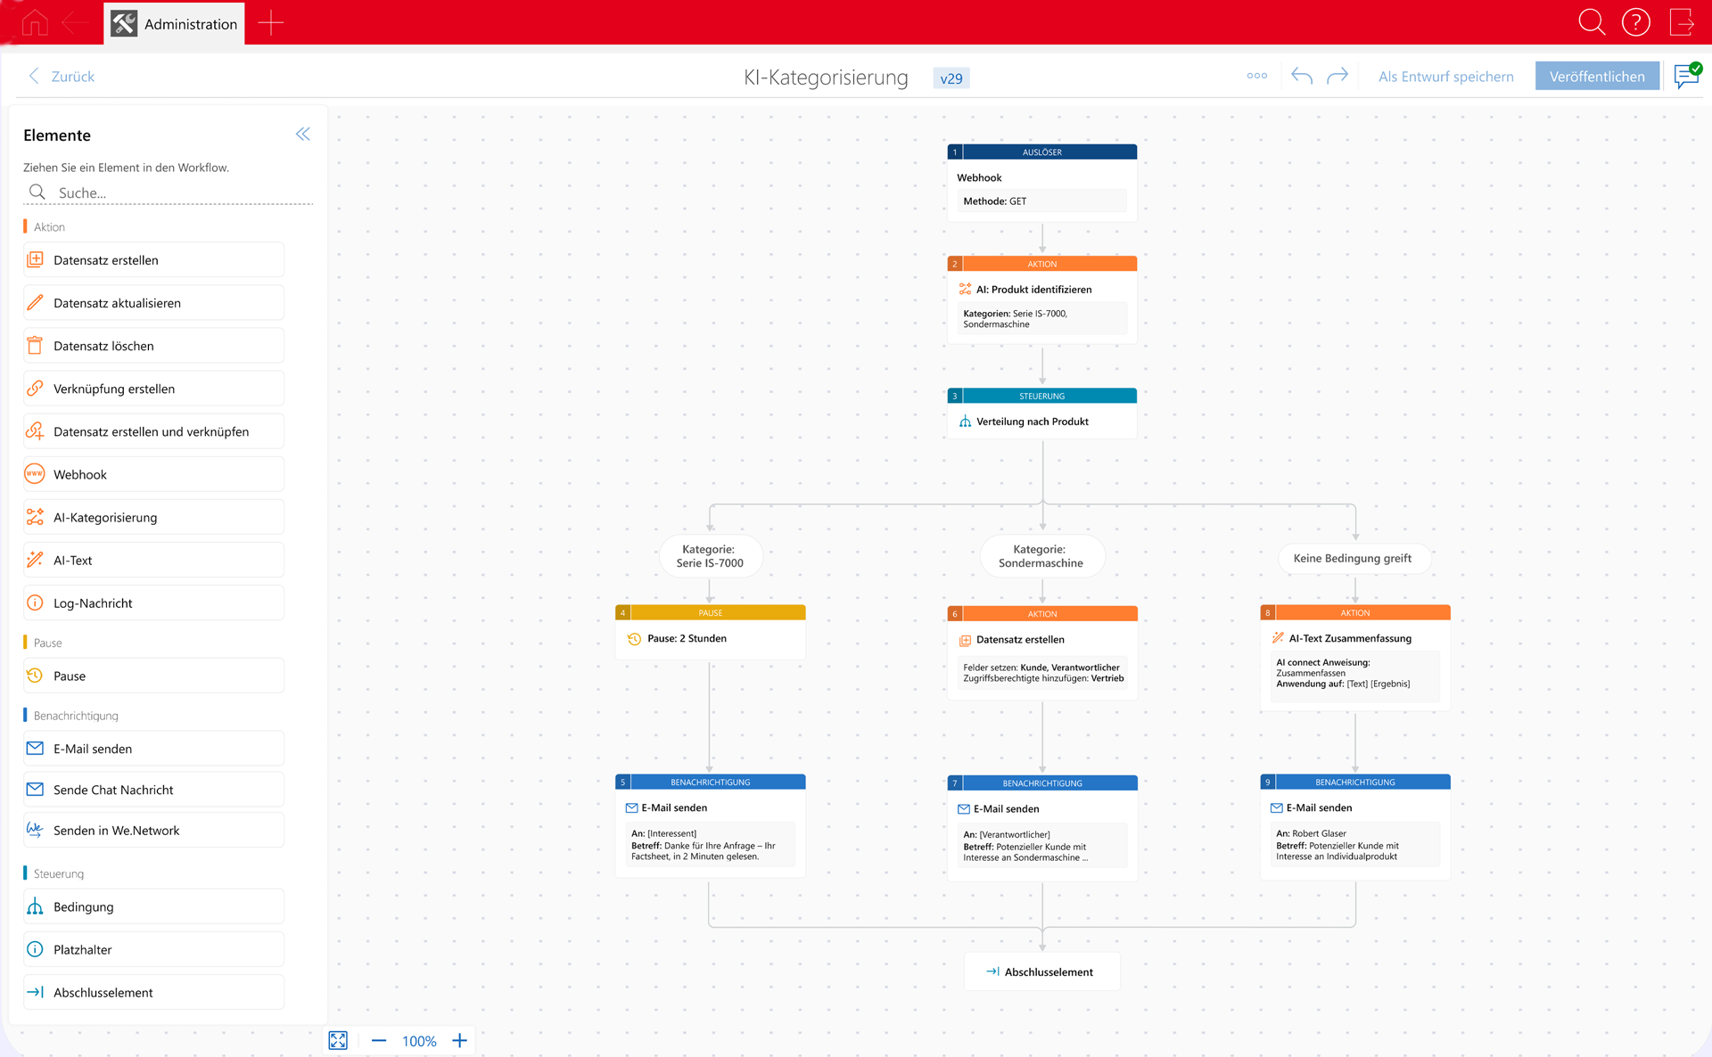1712x1057 pixels.
Task: Select AI-Text Zusammenfassung node
Action: pyautogui.click(x=1354, y=658)
